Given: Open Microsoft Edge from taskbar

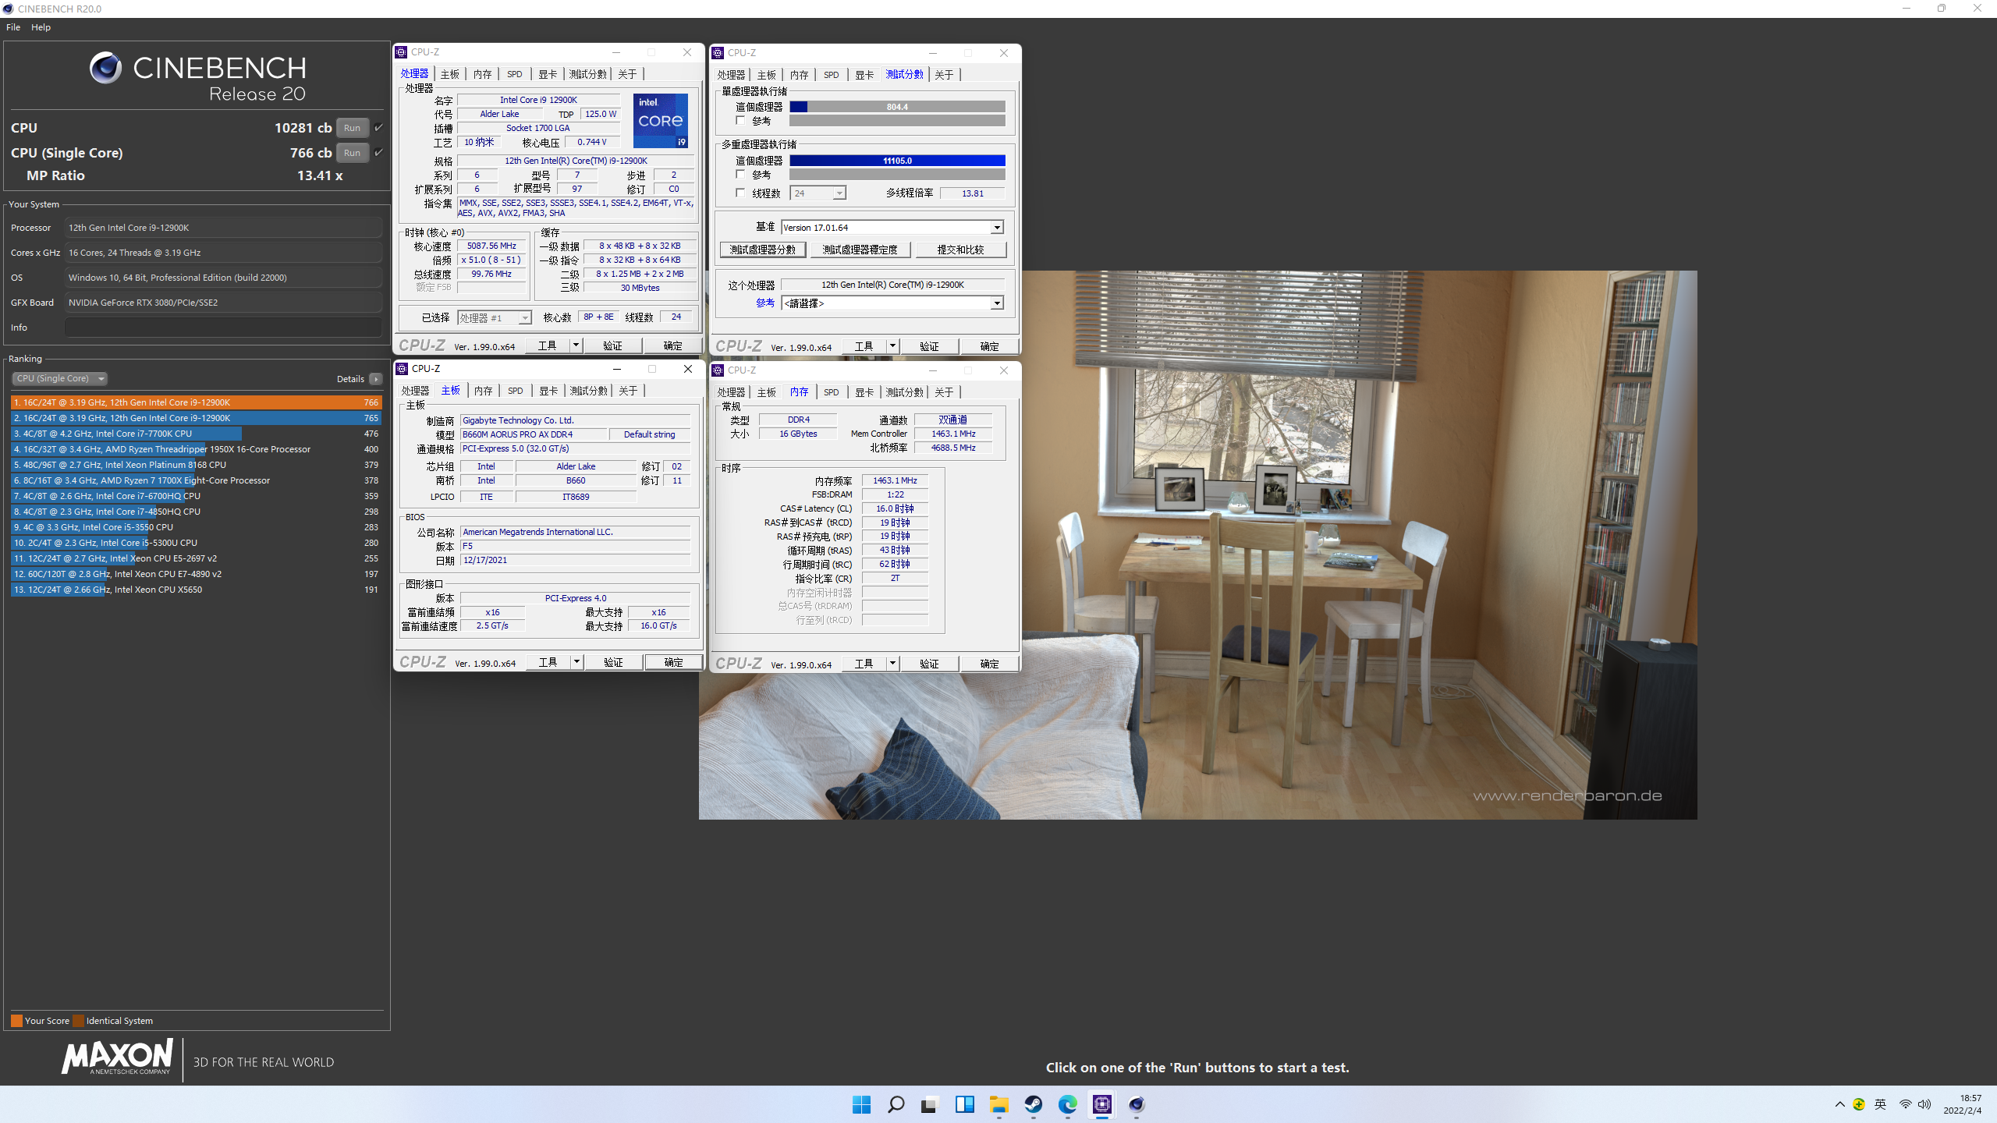Looking at the screenshot, I should coord(1068,1104).
